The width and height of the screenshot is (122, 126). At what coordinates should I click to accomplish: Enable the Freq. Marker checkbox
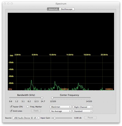pyautogui.click(x=28, y=107)
